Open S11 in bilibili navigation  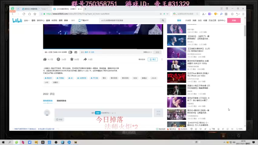coord(73,20)
